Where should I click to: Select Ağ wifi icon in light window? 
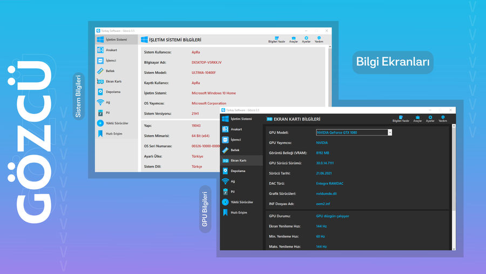100,102
